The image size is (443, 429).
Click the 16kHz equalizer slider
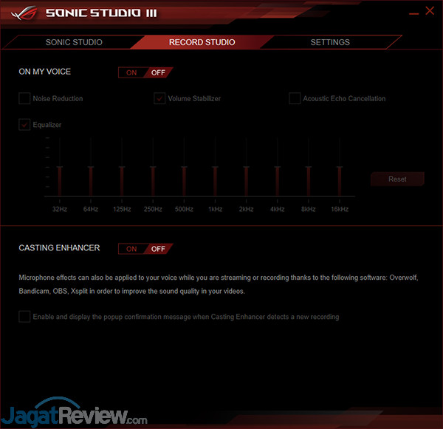point(340,167)
